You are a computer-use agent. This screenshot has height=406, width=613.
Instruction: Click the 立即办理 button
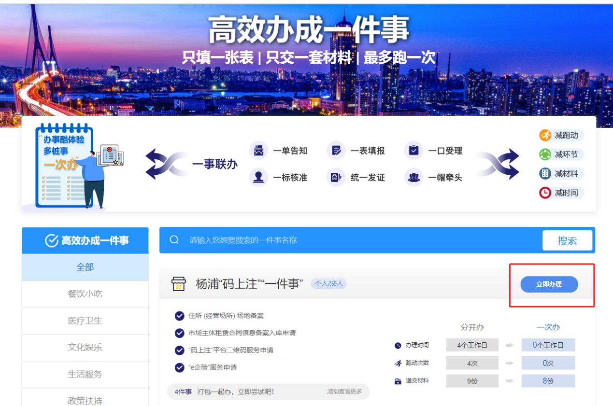click(x=549, y=284)
